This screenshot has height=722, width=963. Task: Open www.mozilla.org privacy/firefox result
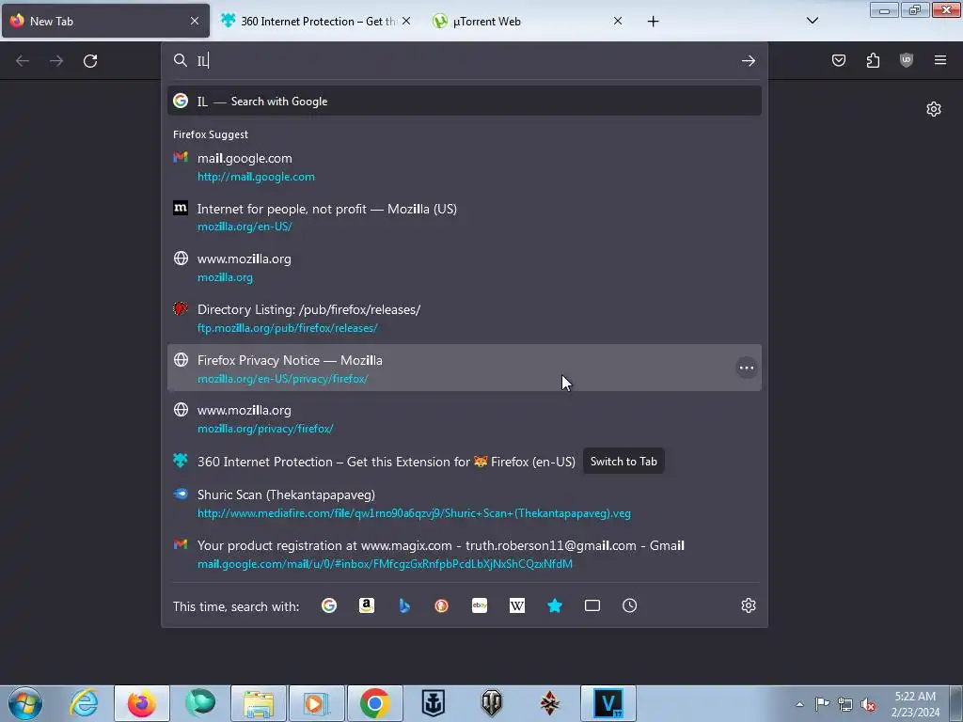(x=465, y=418)
